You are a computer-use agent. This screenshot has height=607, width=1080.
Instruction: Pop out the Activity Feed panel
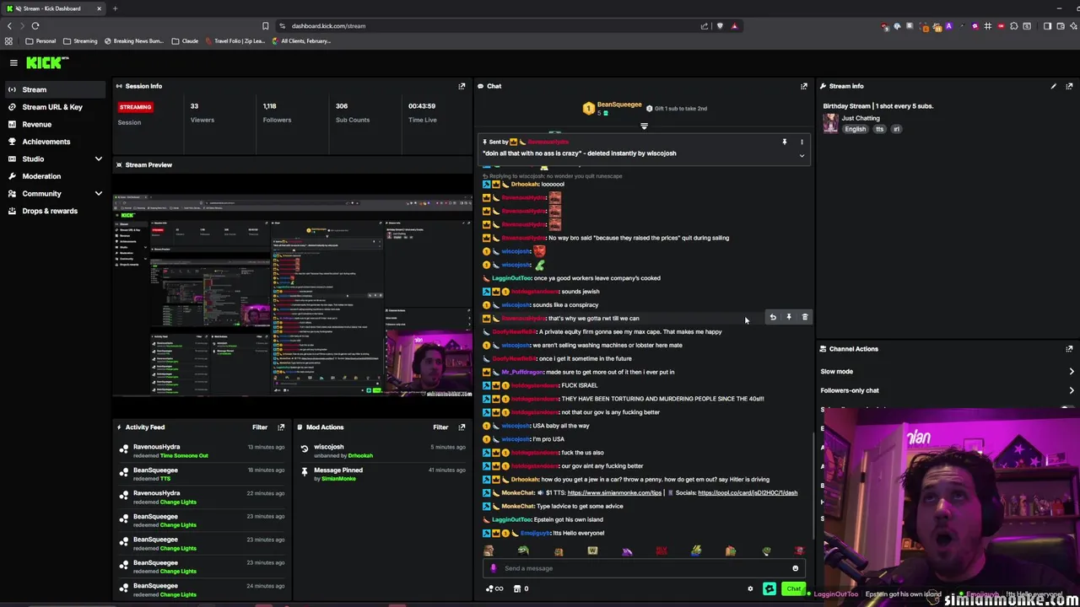(281, 427)
